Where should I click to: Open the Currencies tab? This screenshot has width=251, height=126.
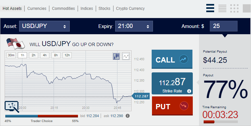[37, 9]
